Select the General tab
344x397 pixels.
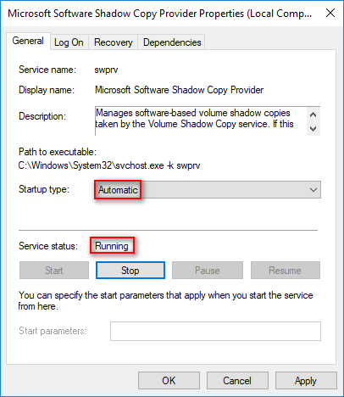(28, 41)
